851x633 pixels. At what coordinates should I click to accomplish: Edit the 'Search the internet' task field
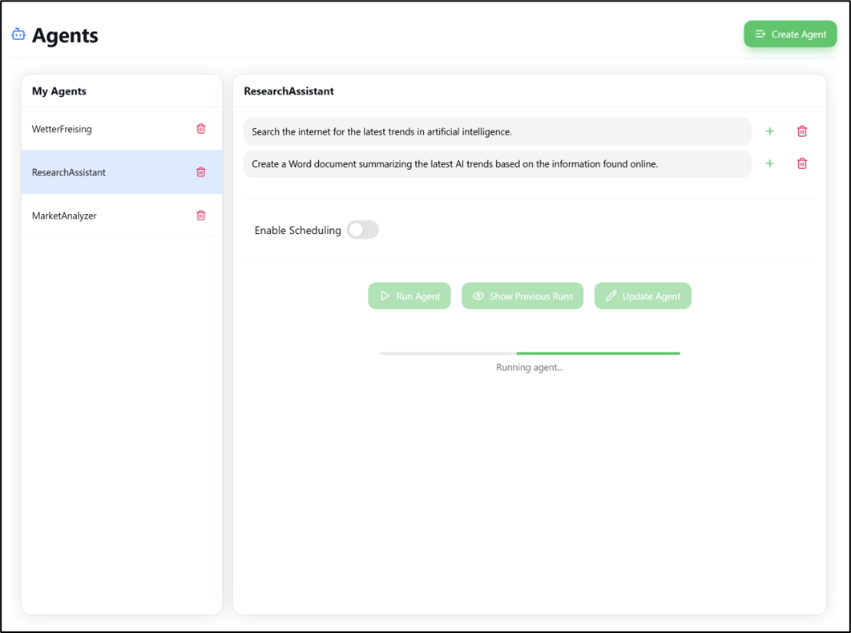[x=497, y=131]
